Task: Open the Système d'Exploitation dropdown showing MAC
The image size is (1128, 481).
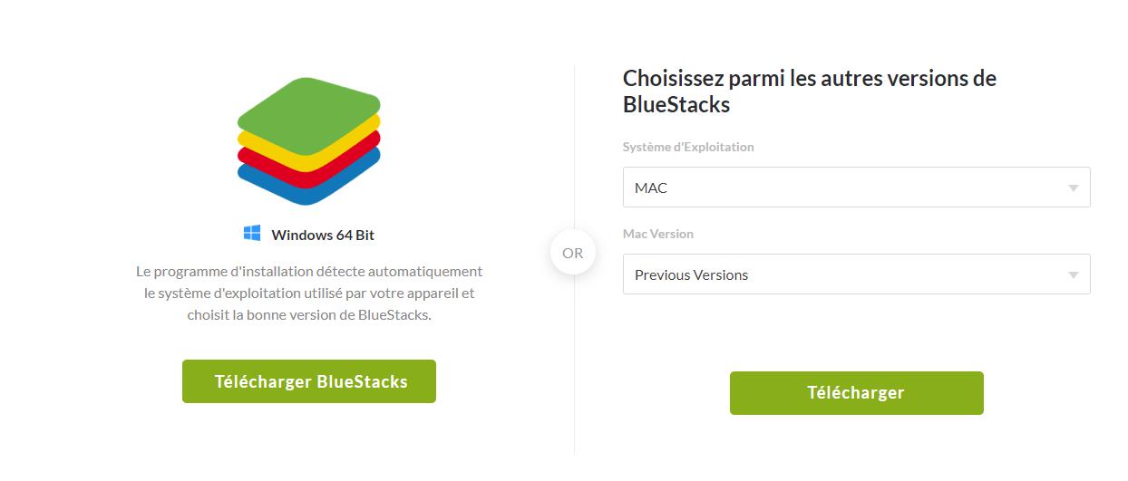Action: (x=843, y=188)
